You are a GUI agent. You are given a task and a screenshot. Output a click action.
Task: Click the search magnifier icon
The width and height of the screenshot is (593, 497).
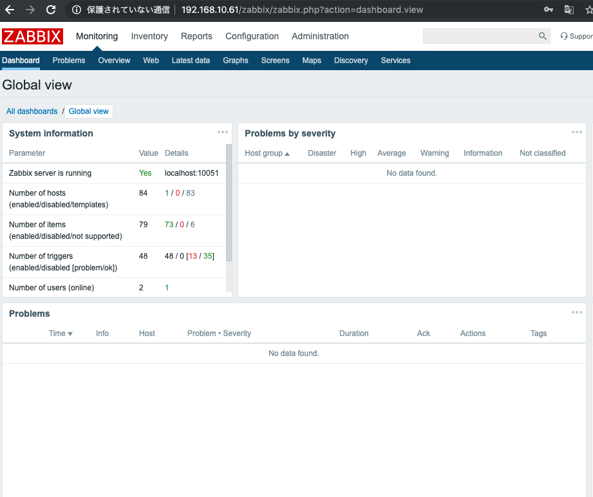[542, 36]
